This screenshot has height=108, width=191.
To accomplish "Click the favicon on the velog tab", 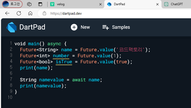I will (52, 4).
